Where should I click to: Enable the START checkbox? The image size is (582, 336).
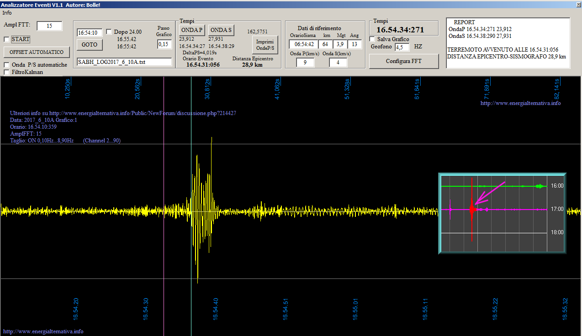pyautogui.click(x=6, y=39)
